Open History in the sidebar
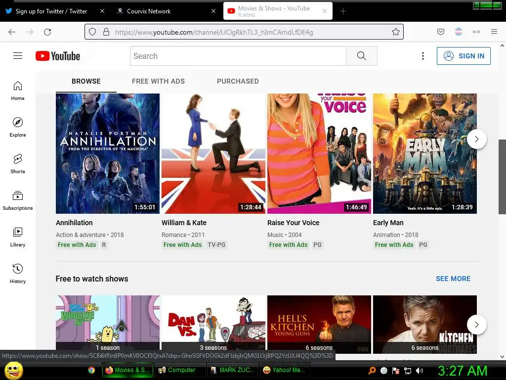 [x=18, y=274]
